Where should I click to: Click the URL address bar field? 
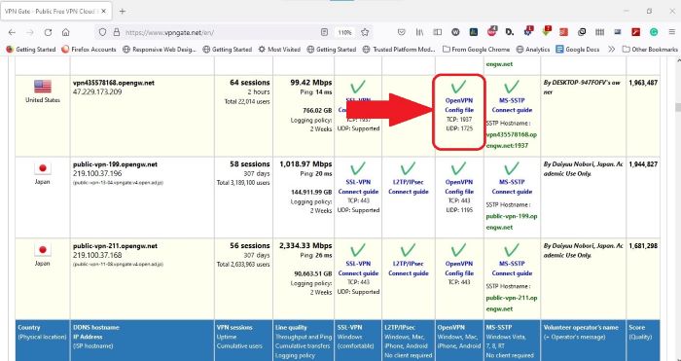(219, 32)
